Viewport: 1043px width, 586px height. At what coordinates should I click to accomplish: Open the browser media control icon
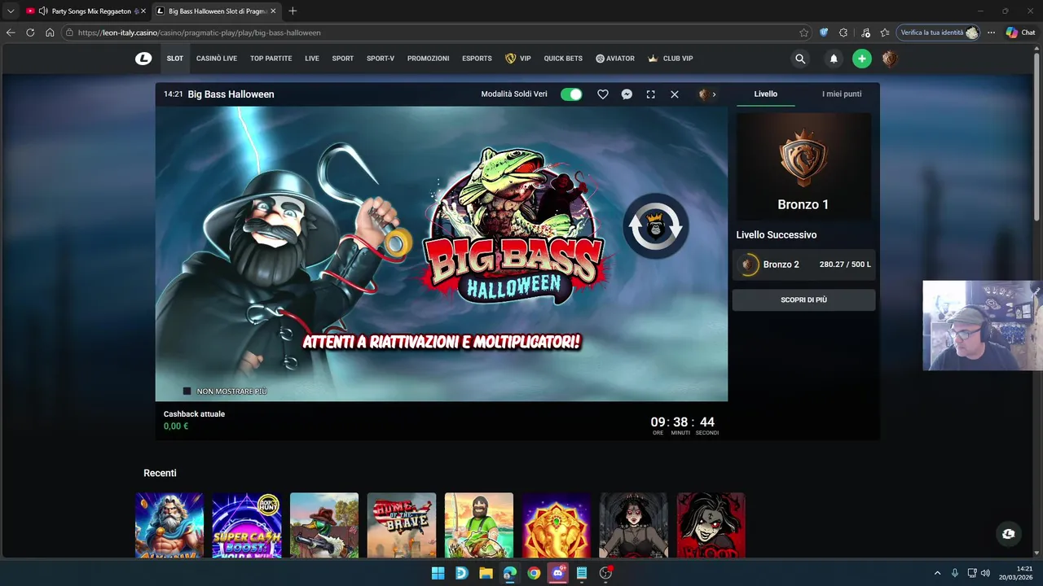coord(865,33)
